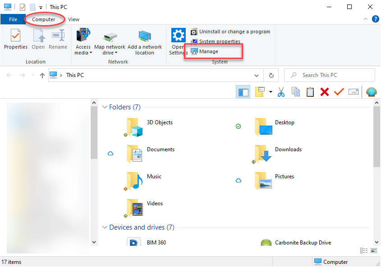Click the This PC title bar icon
Viewport: 381px width, 267px height.
point(8,7)
